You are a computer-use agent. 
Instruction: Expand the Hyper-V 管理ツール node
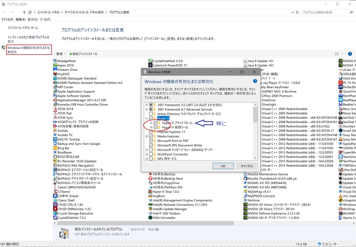(x=151, y=127)
